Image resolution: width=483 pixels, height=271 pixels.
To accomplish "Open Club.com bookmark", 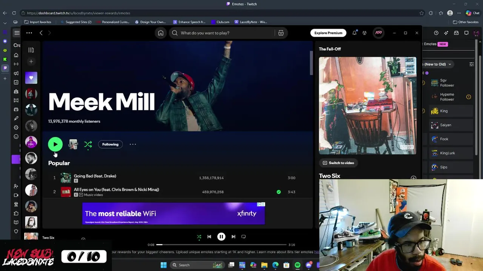I will point(220,22).
